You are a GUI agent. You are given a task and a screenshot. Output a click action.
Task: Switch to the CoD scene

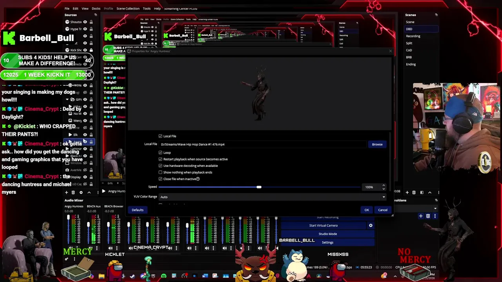click(x=422, y=50)
